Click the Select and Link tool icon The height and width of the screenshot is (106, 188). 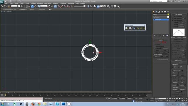pyautogui.click(x=2, y=6)
